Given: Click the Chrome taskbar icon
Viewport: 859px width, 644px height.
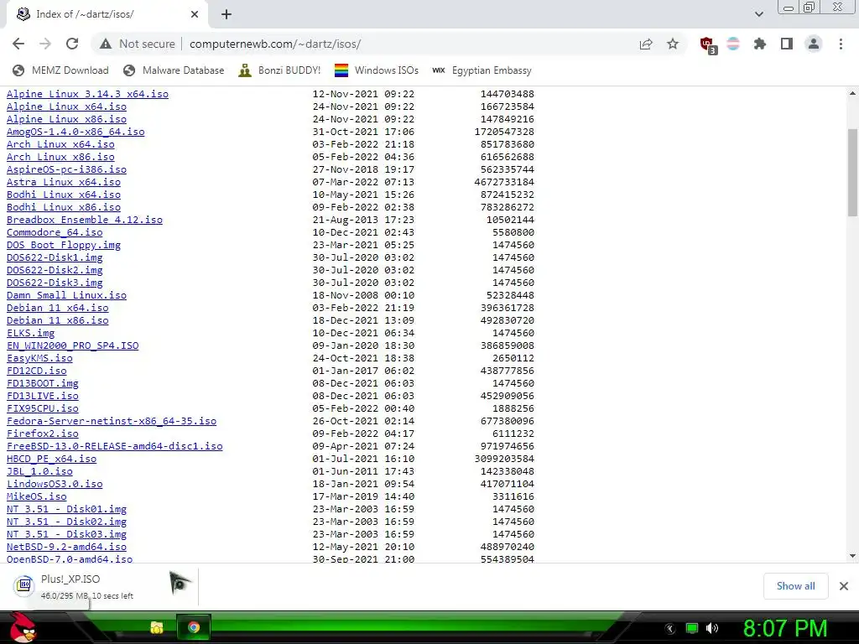Looking at the screenshot, I should tap(194, 627).
